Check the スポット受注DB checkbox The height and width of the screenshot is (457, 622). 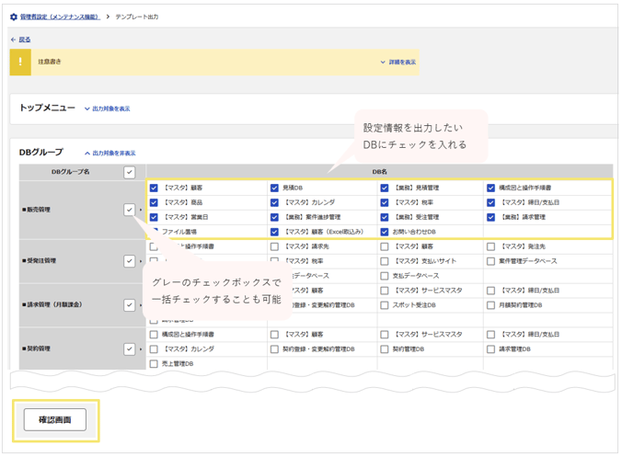[x=385, y=305]
